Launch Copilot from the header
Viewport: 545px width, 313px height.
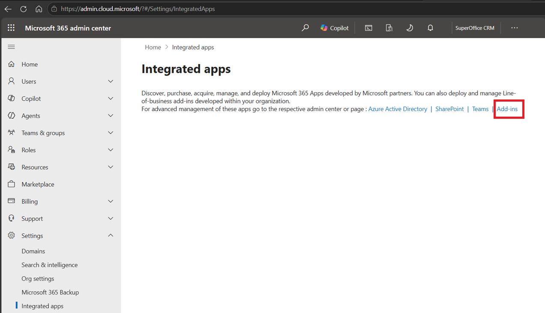click(335, 28)
